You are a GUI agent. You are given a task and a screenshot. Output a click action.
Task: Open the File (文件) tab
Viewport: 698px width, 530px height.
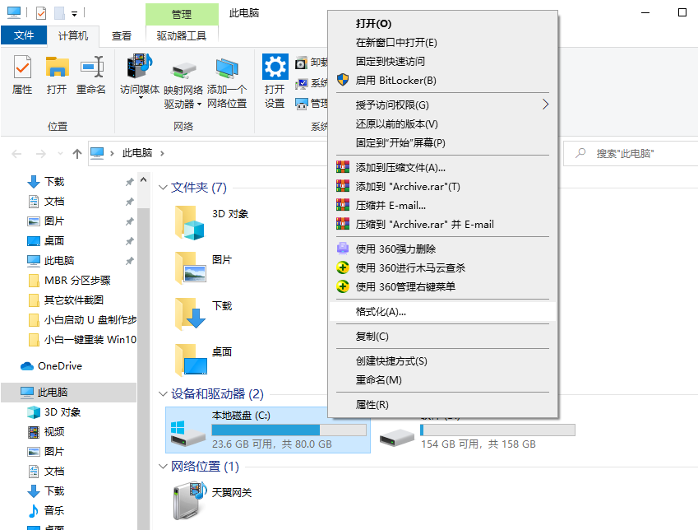point(25,35)
